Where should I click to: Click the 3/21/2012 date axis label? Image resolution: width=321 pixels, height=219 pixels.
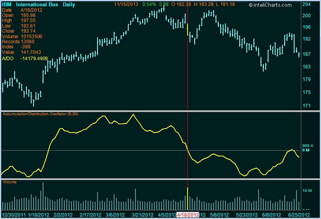[x=143, y=215]
